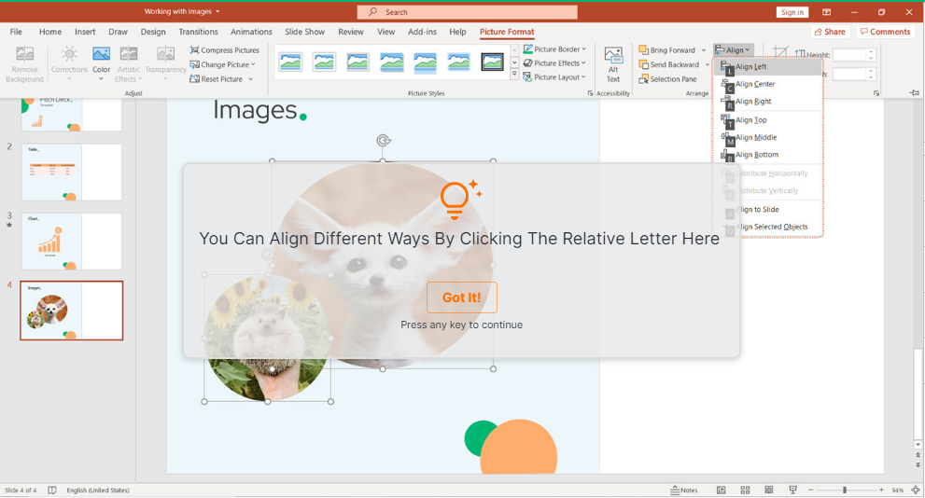Viewport: 925px width, 498px height.
Task: Click the Comments button
Action: (x=886, y=32)
